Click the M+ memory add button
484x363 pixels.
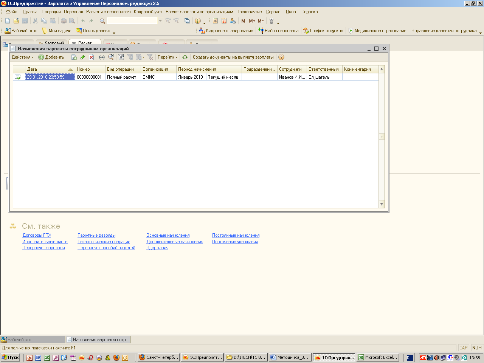pos(252,21)
